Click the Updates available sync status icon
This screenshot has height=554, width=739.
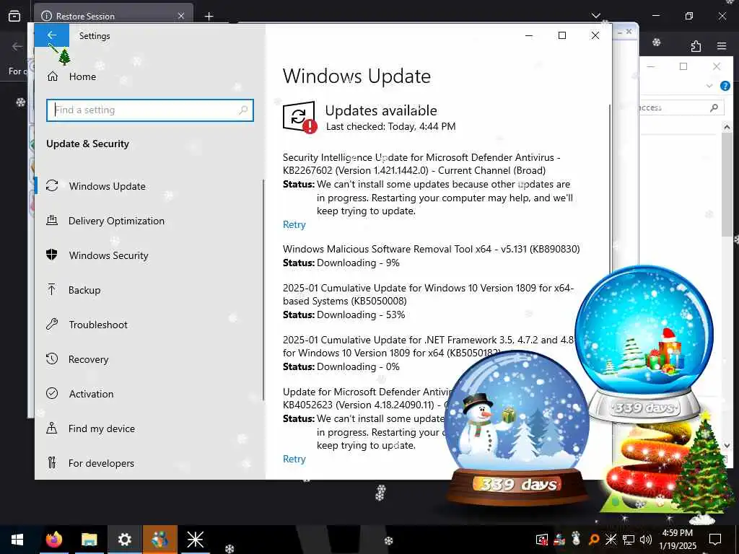tap(299, 118)
